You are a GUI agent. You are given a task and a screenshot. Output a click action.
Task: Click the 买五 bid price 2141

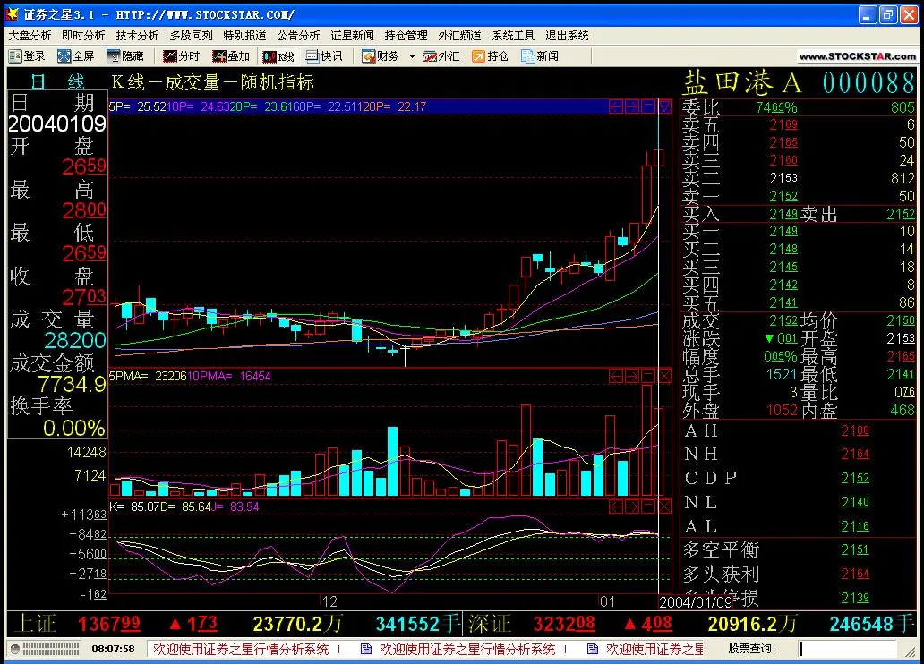(783, 302)
